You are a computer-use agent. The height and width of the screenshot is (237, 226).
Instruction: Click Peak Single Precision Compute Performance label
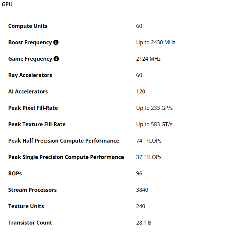(66, 157)
